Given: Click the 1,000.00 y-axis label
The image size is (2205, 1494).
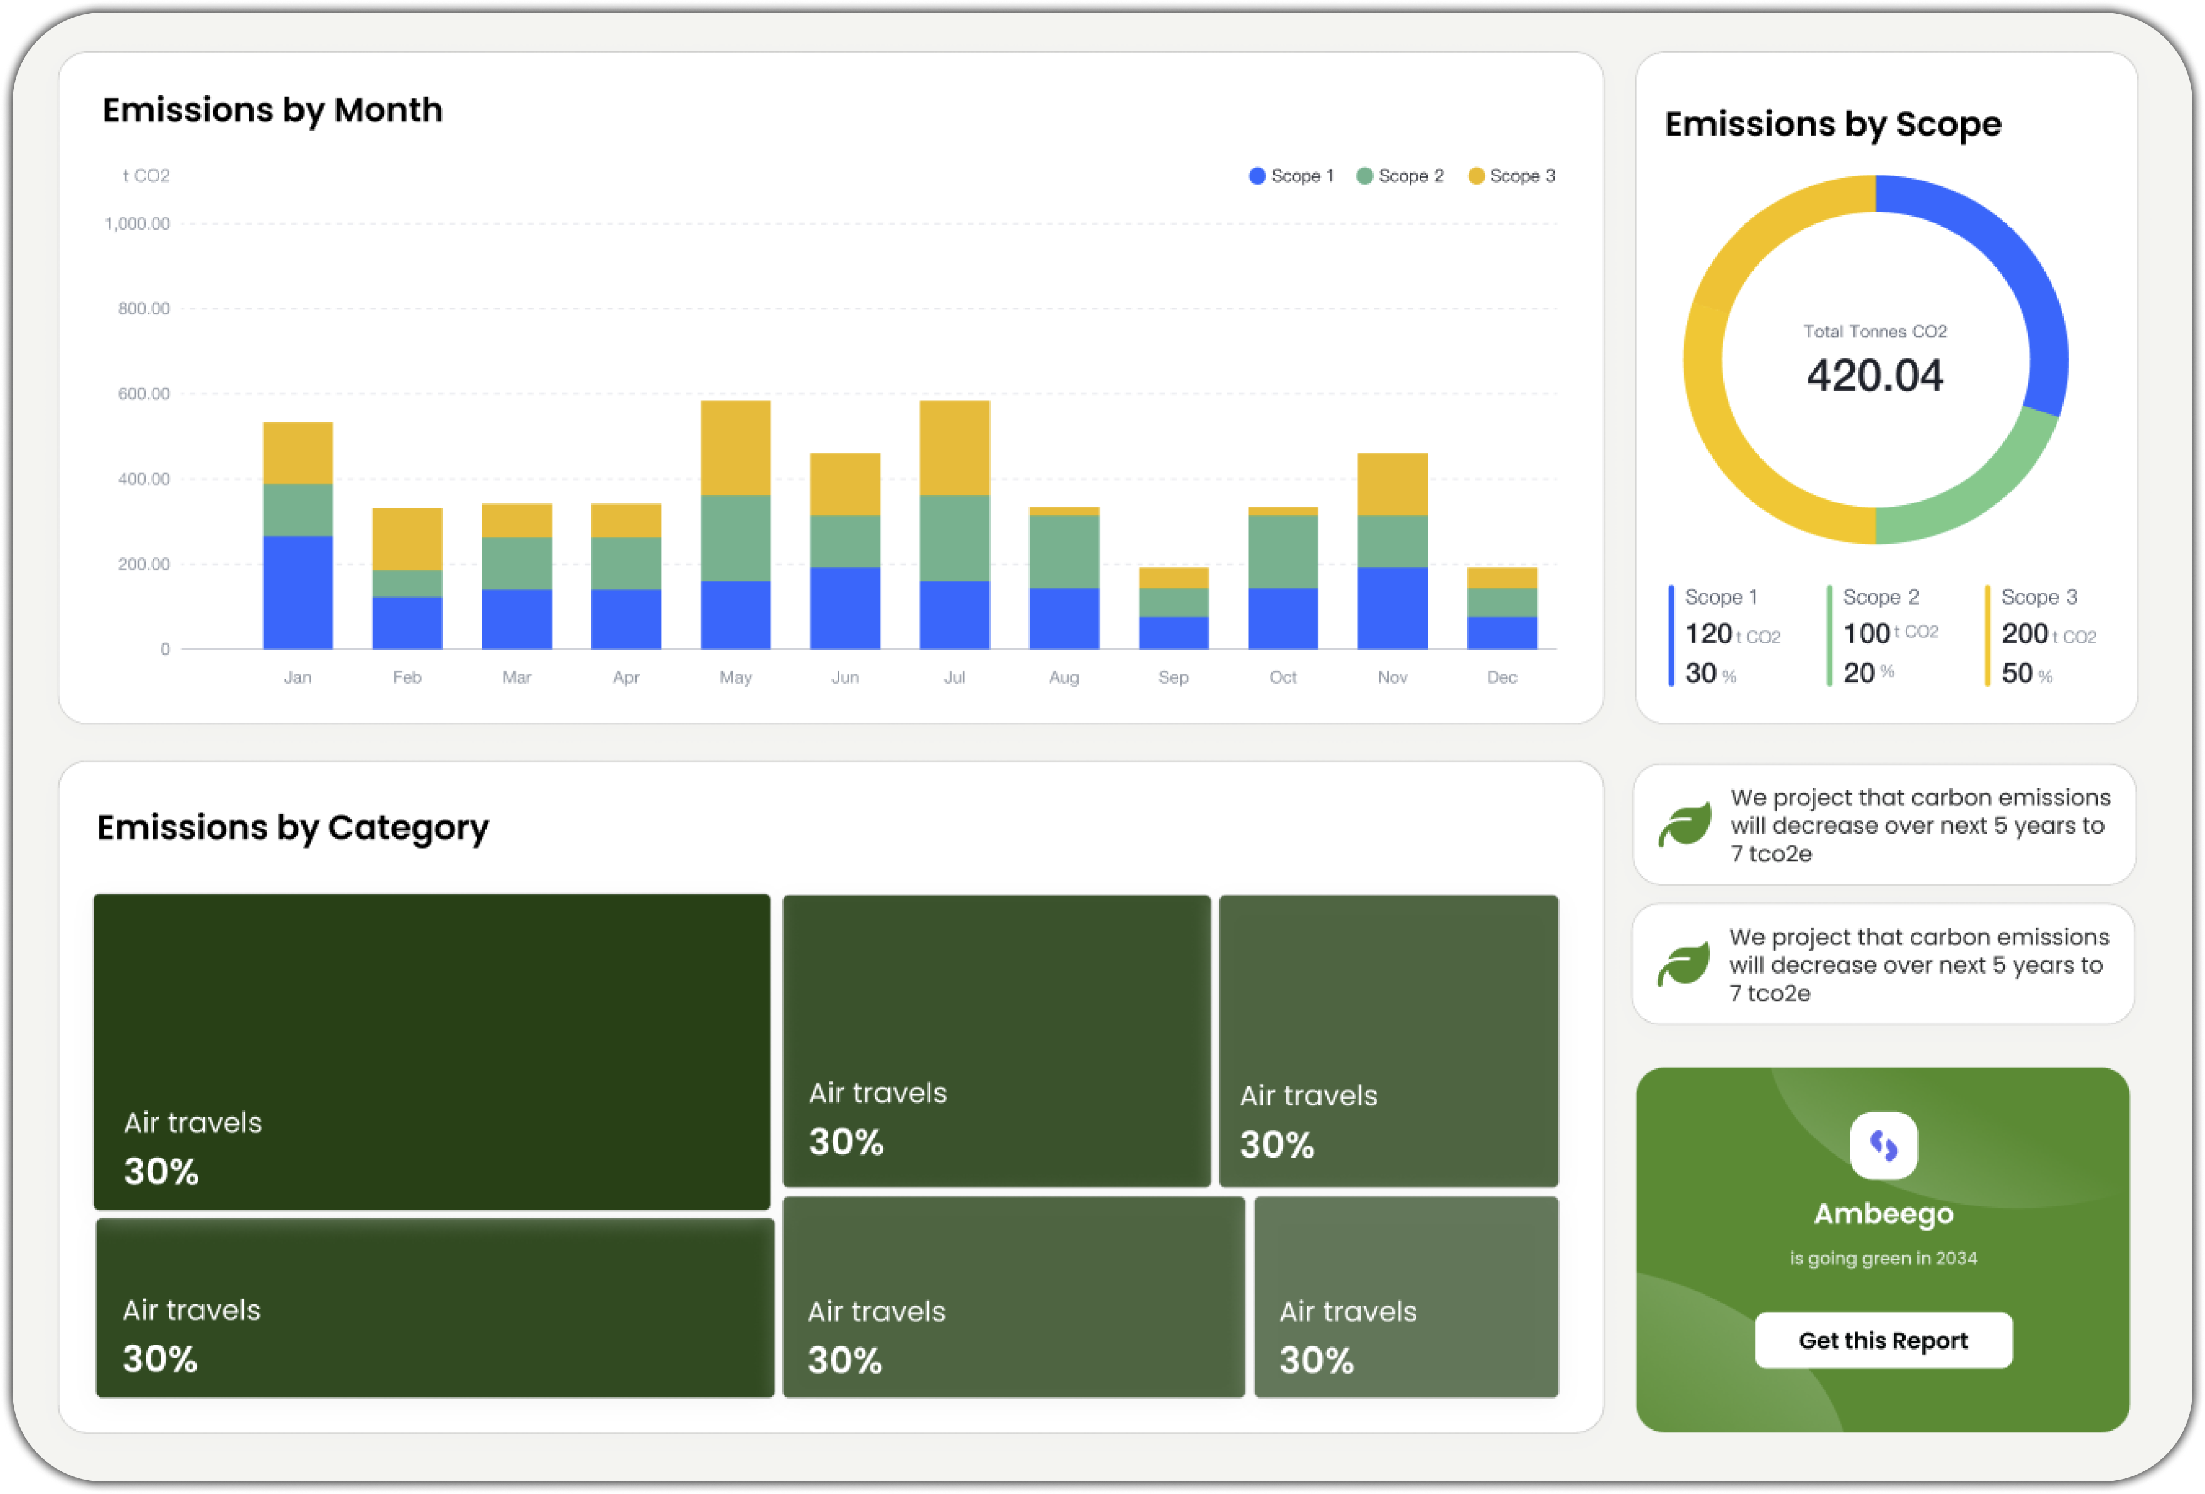Looking at the screenshot, I should 137,224.
